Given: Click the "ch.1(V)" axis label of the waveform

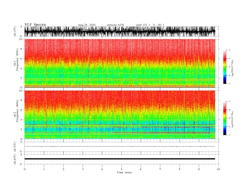Looking at the screenshot, I should point(15,31).
